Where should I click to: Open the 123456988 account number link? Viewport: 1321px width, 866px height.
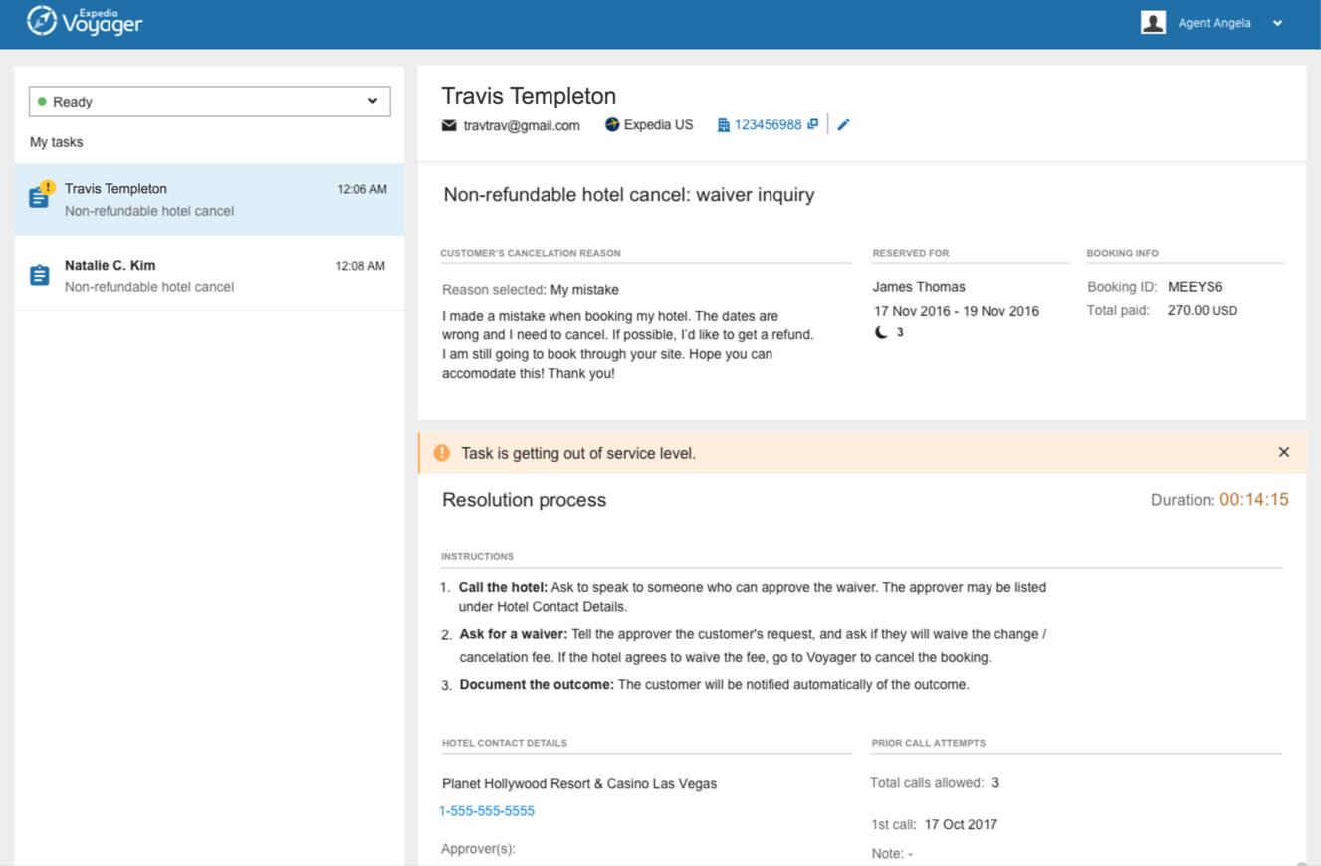point(768,125)
